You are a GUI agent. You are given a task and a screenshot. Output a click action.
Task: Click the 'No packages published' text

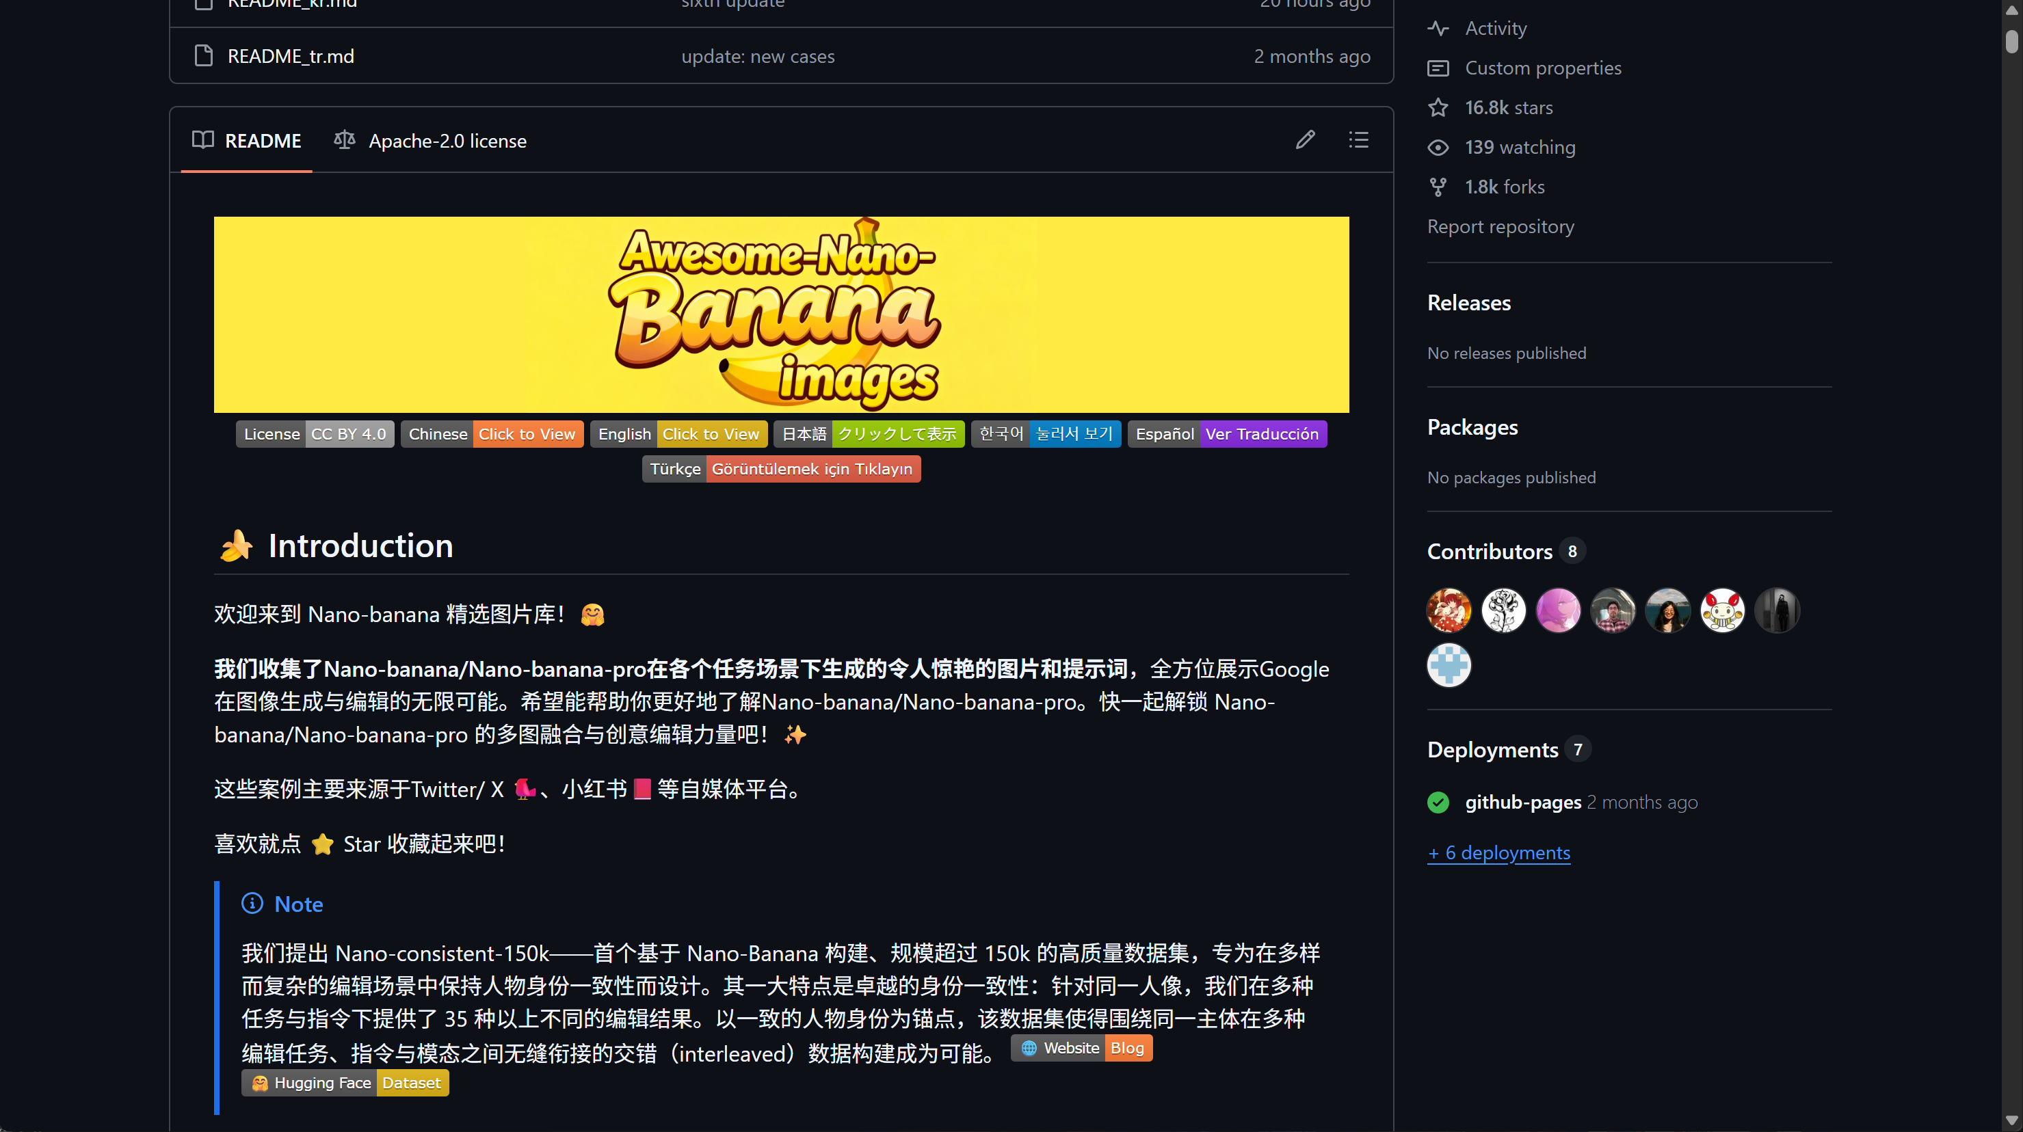coord(1511,477)
